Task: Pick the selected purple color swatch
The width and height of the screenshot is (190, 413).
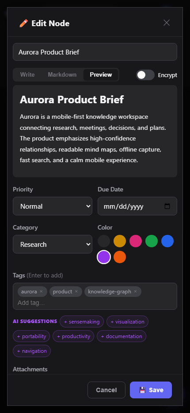Action: coord(104,257)
